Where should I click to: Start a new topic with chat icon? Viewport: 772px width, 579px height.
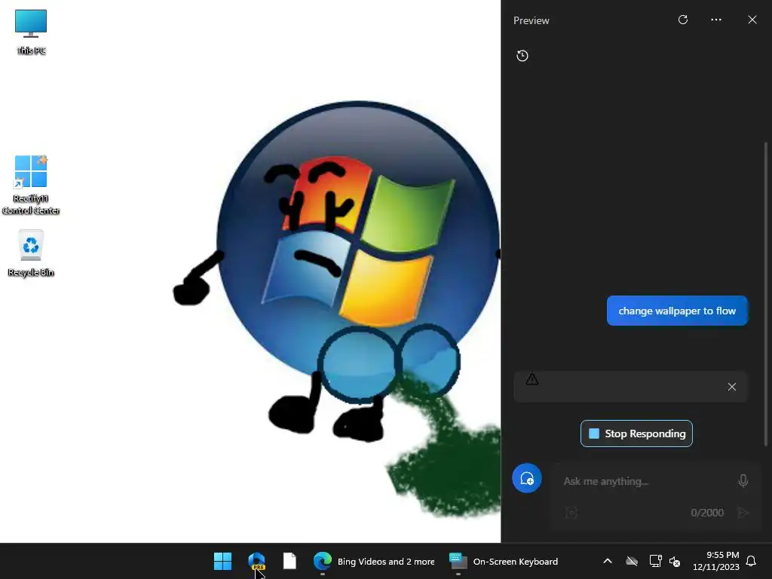point(527,478)
